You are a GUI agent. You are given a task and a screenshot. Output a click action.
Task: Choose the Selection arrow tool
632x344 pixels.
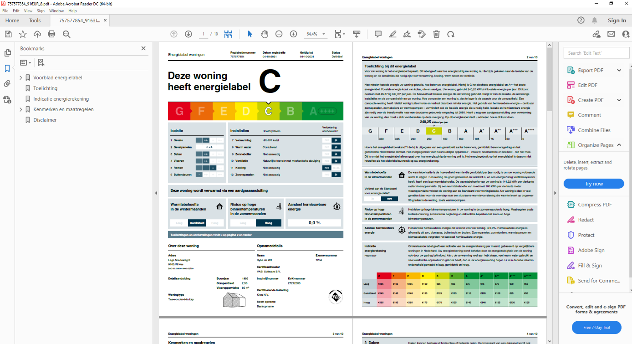250,34
